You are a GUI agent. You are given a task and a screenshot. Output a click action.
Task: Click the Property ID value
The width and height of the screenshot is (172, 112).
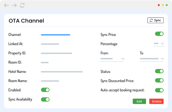coord(56,53)
